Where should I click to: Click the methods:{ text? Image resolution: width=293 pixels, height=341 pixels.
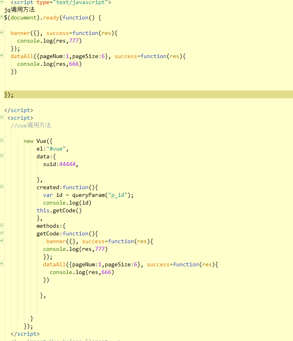(x=51, y=226)
